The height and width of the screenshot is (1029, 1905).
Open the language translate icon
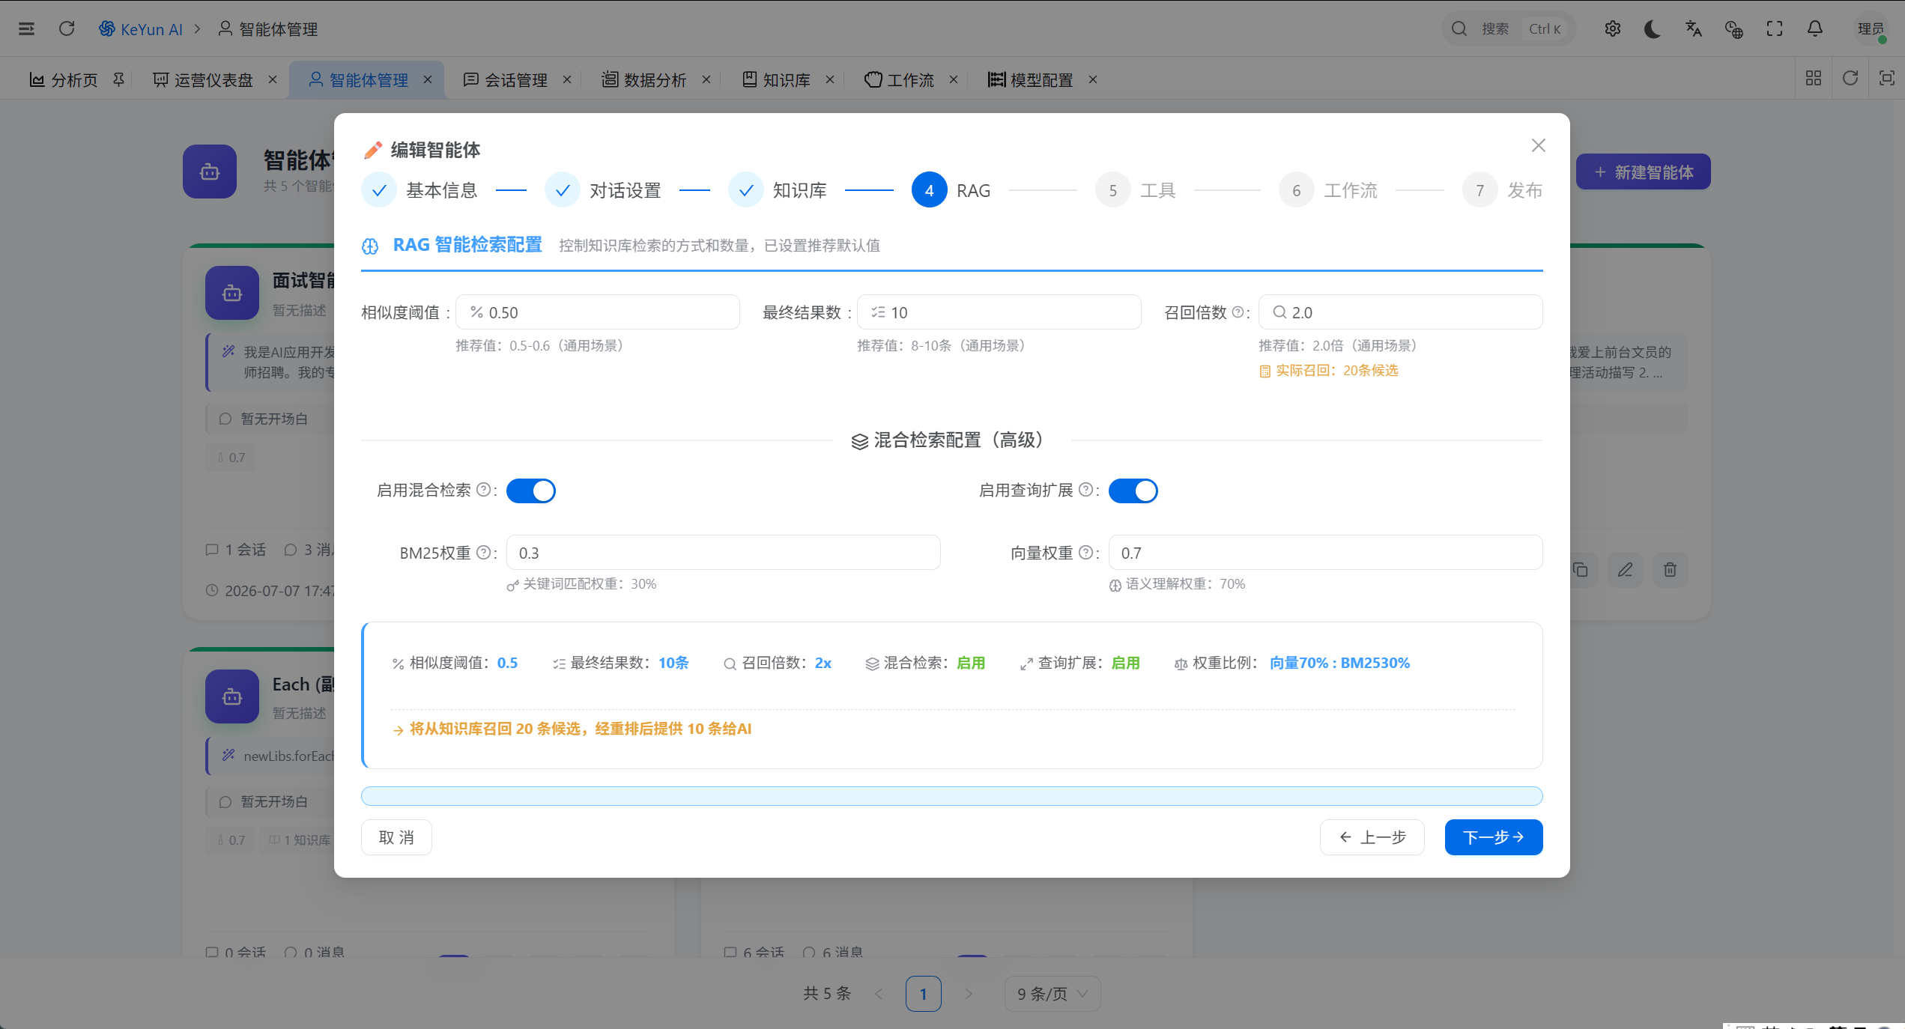point(1693,28)
